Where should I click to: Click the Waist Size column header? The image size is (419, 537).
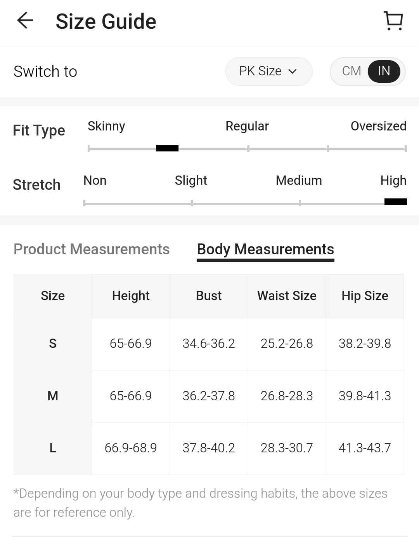click(x=287, y=296)
